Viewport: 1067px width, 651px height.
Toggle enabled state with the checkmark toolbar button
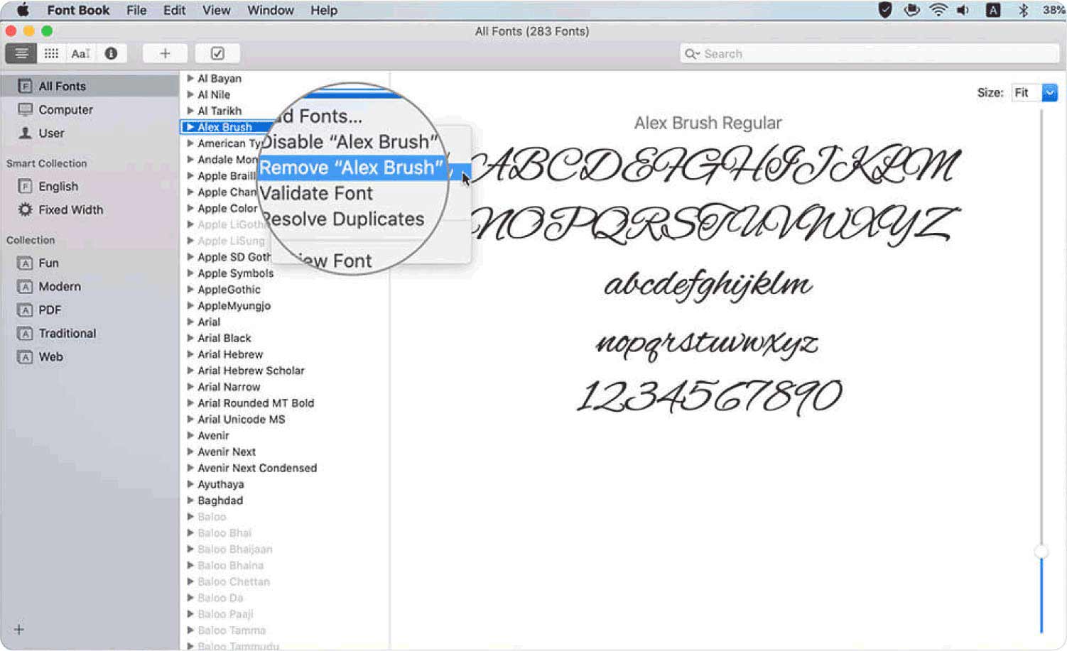click(217, 53)
